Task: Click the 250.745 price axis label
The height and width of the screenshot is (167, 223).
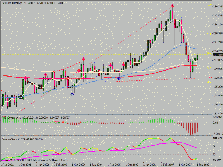Action: click(218, 6)
